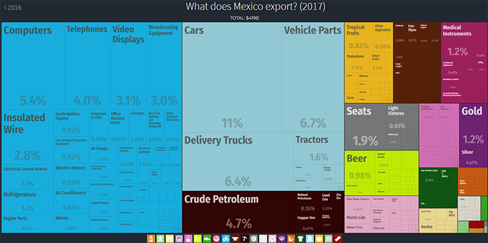This screenshot has width=488, height=243.
Task: Select the gray-green category icon beside the red one
Action: (x=329, y=238)
